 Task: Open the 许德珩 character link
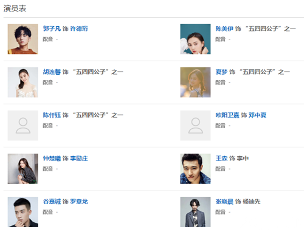[79, 29]
